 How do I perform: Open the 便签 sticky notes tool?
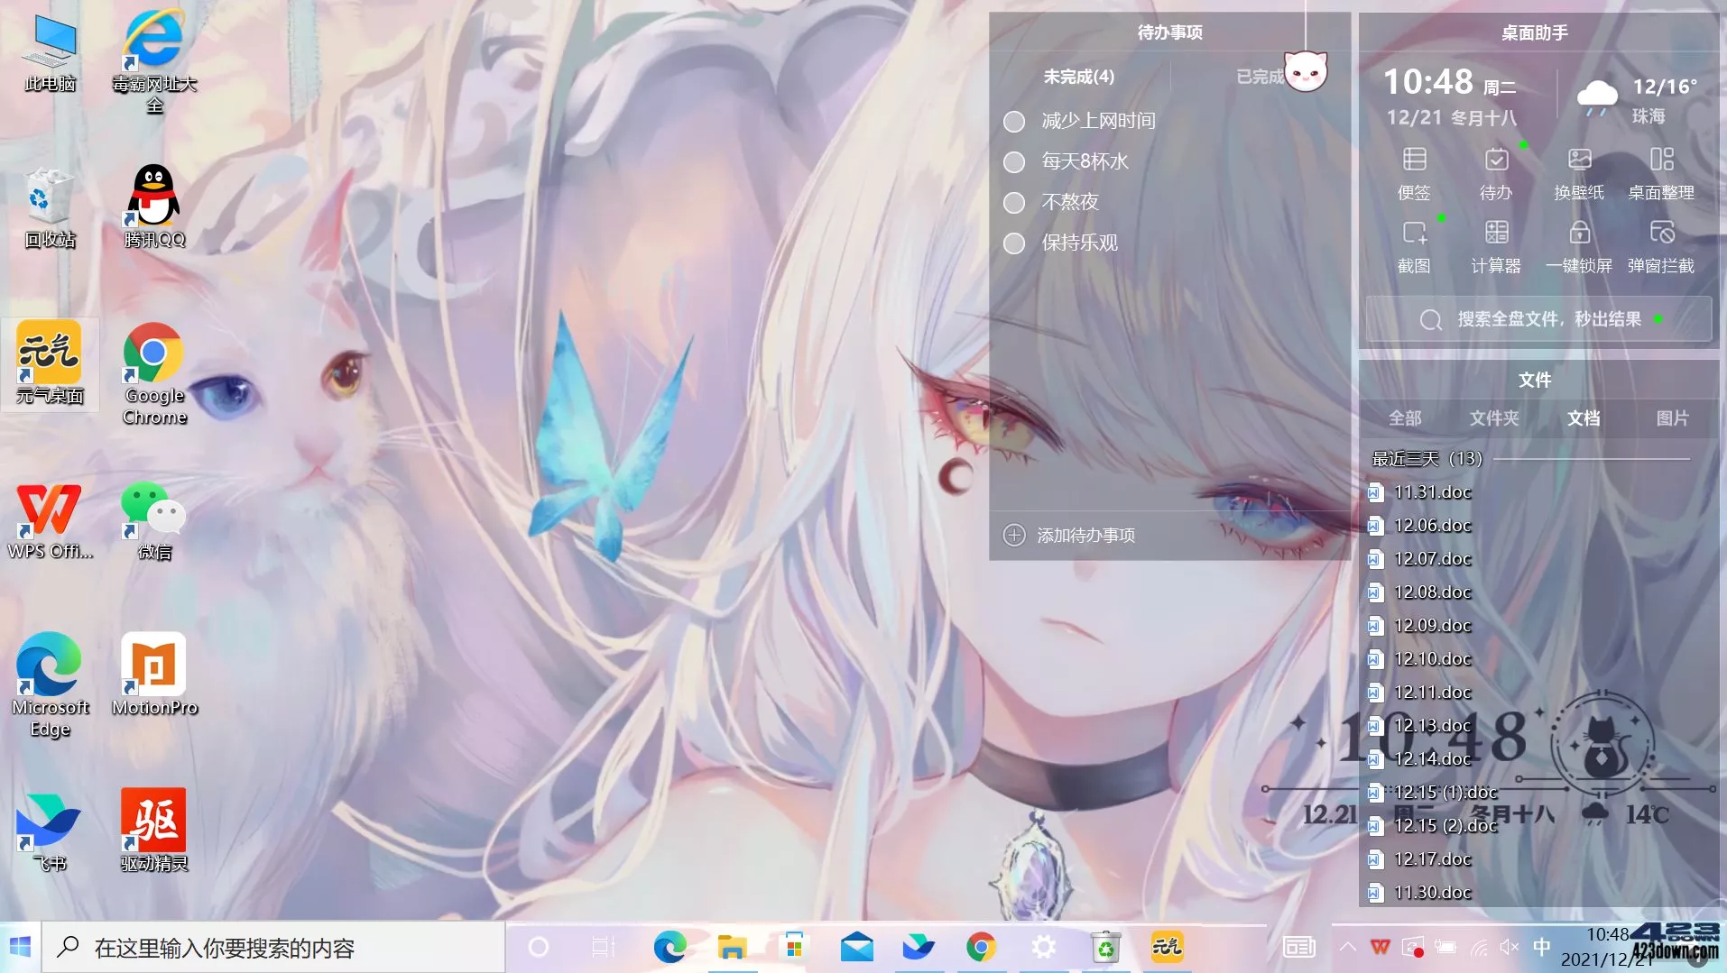1414,172
